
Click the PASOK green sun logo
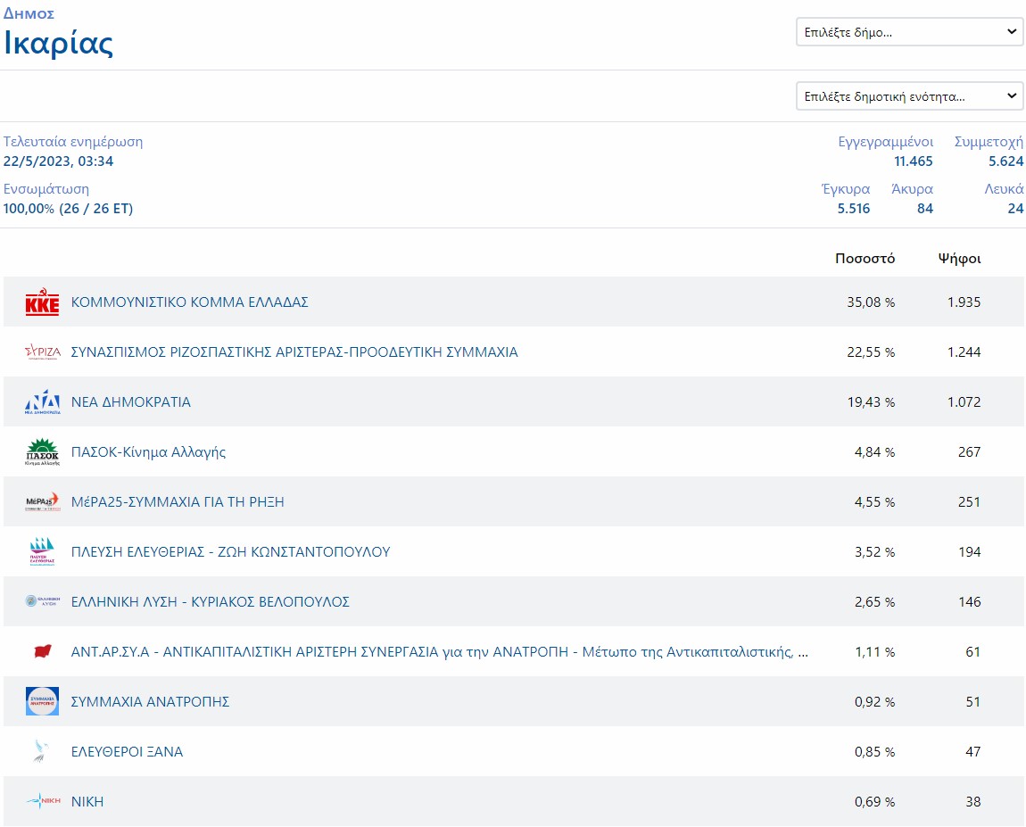click(x=42, y=452)
